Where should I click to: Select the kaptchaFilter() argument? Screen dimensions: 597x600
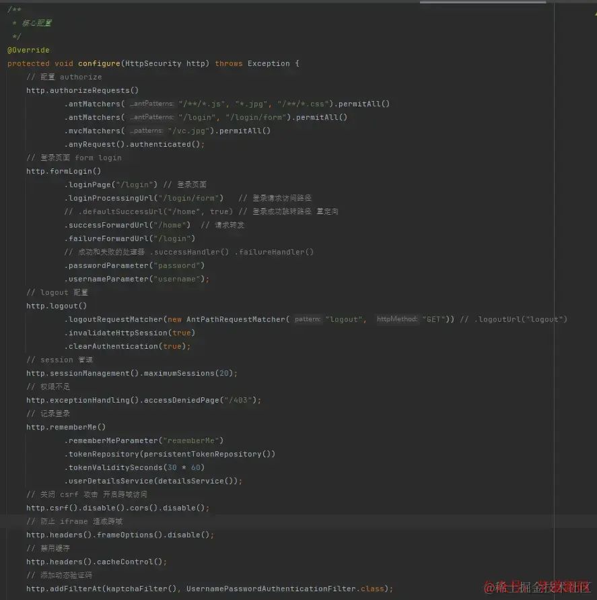pyautogui.click(x=145, y=588)
